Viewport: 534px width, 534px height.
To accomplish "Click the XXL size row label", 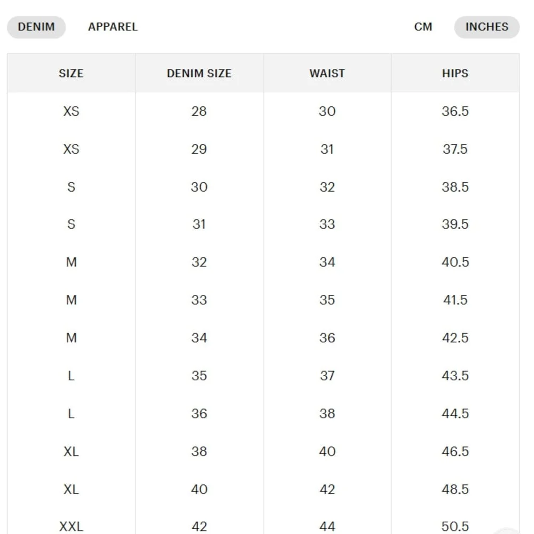I will [71, 527].
